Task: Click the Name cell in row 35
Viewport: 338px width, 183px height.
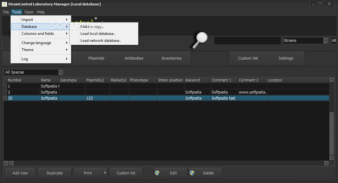Action: [50, 98]
